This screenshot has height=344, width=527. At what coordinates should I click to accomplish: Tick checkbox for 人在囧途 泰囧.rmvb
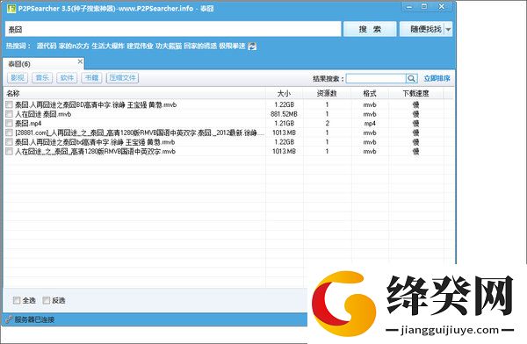[x=9, y=114]
